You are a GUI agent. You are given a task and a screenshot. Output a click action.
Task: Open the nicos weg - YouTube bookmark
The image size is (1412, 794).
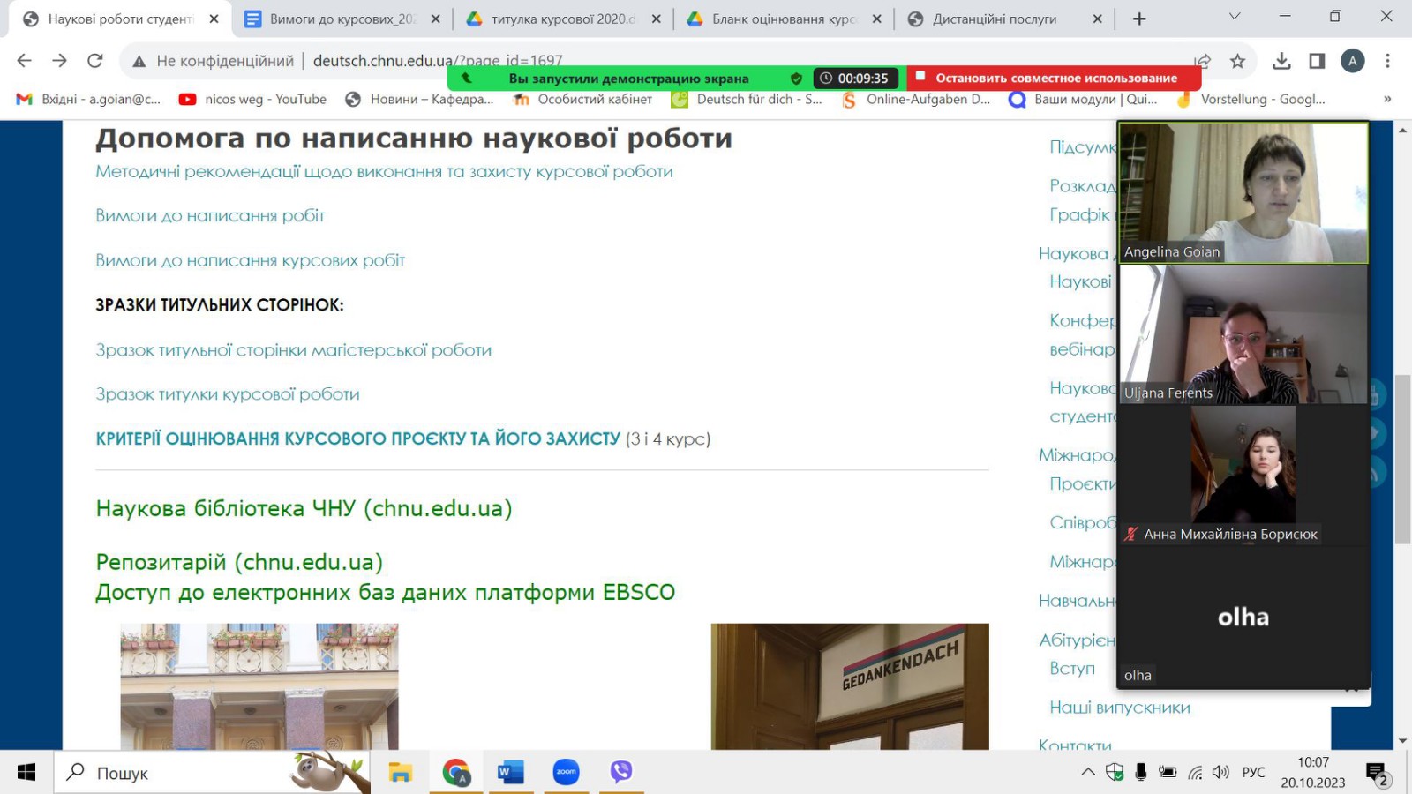click(252, 99)
